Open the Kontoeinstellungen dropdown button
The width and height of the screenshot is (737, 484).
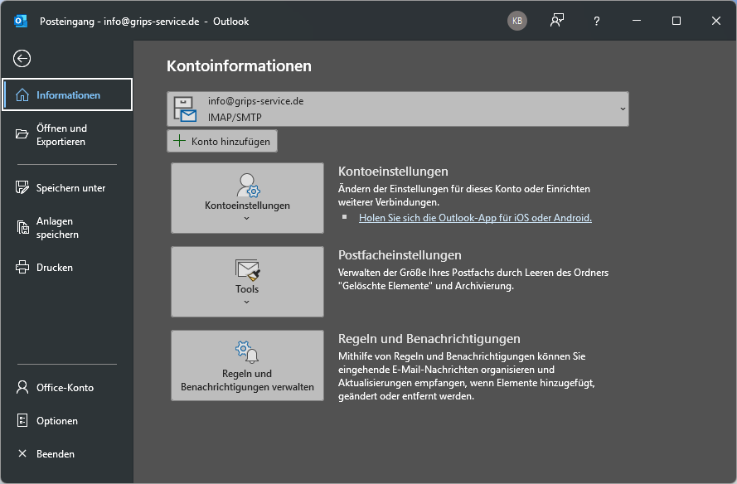click(x=247, y=198)
